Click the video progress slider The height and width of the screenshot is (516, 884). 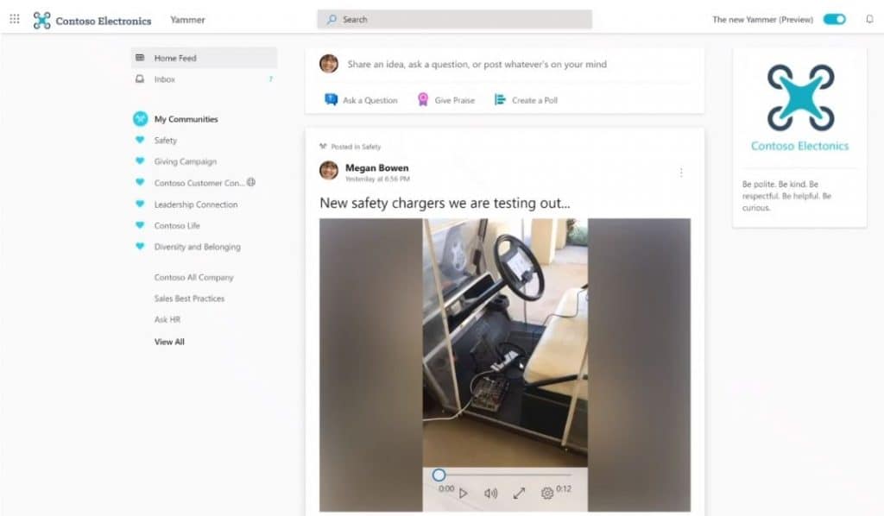(439, 474)
